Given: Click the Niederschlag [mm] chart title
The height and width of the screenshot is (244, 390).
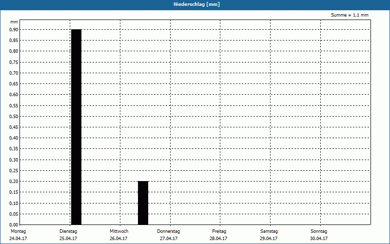Looking at the screenshot, I should coord(196,4).
